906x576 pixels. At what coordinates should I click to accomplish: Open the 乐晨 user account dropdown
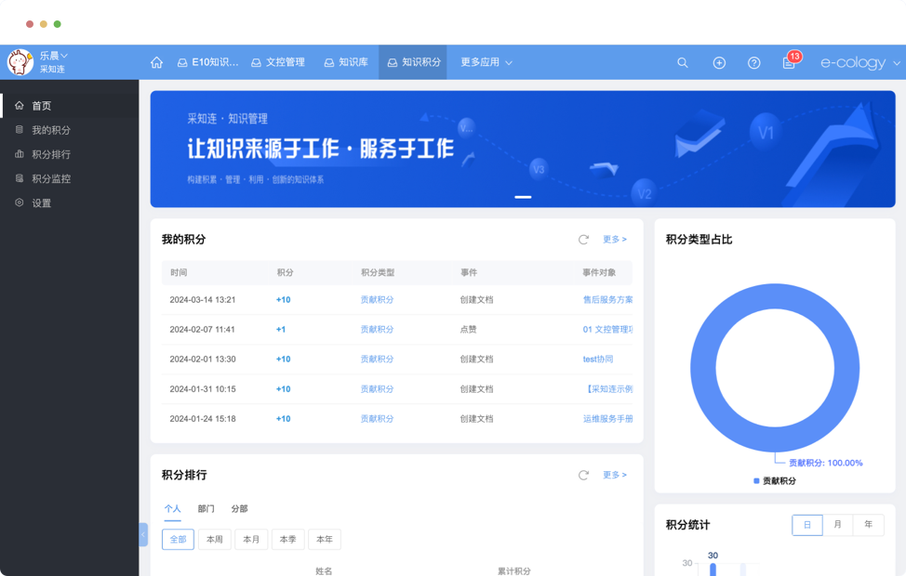point(53,56)
